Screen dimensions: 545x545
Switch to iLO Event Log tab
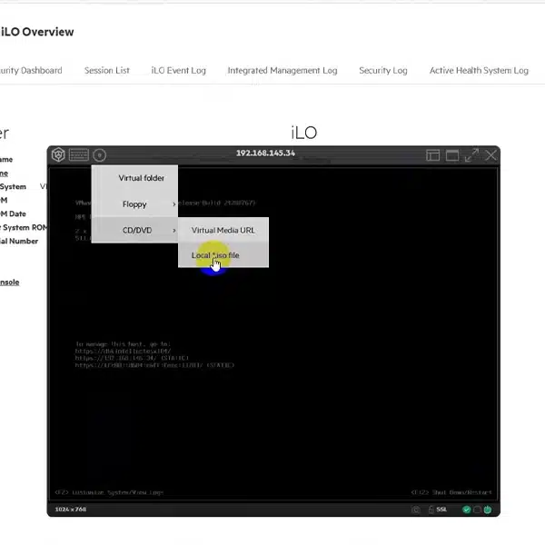(178, 70)
